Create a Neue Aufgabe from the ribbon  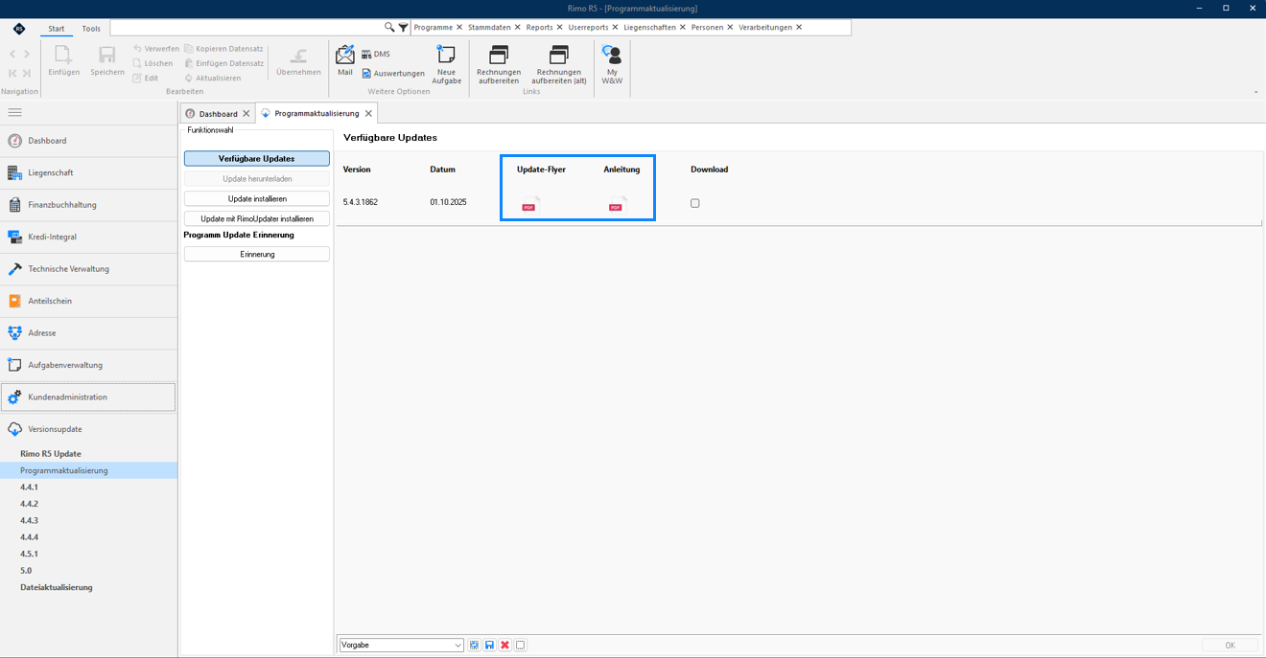[x=447, y=64]
